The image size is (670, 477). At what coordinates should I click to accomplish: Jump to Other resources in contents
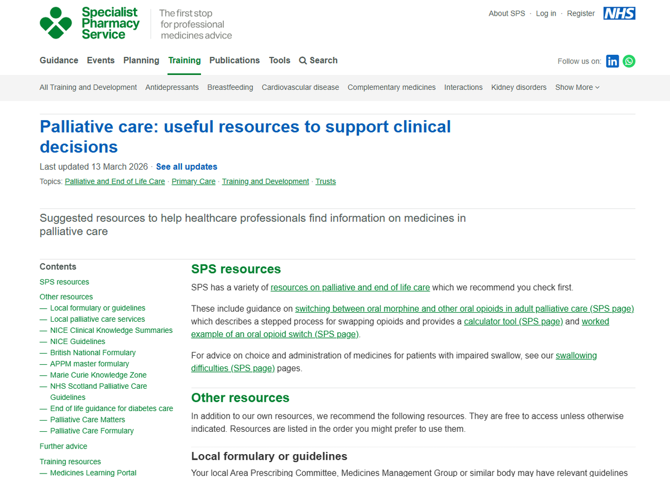click(66, 297)
